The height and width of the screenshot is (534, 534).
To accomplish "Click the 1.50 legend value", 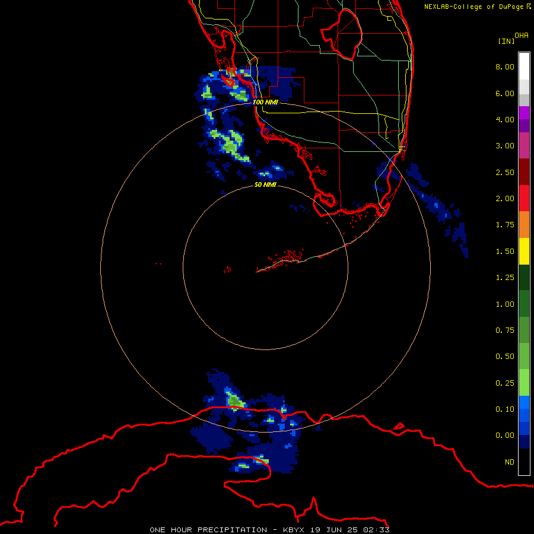I will 505,252.
